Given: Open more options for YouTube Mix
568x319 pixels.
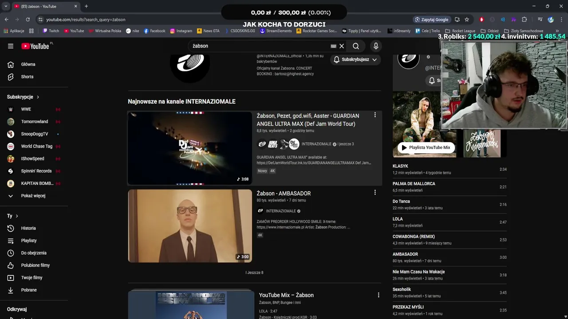Looking at the screenshot, I should click(379, 295).
